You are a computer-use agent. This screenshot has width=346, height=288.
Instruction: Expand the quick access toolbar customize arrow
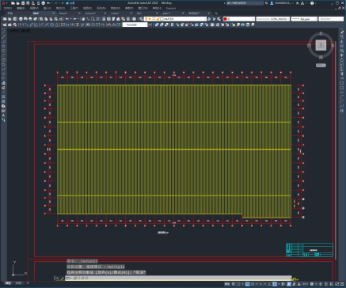(63, 3)
